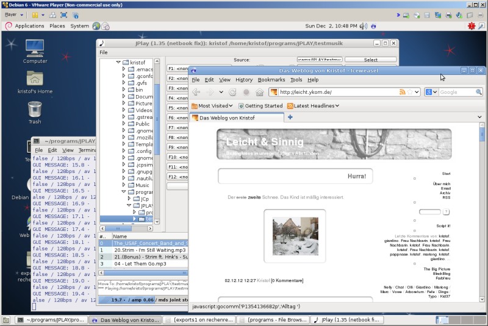488x326 pixels.
Task: Open the Applications menu in the top panel
Action: [29, 26]
